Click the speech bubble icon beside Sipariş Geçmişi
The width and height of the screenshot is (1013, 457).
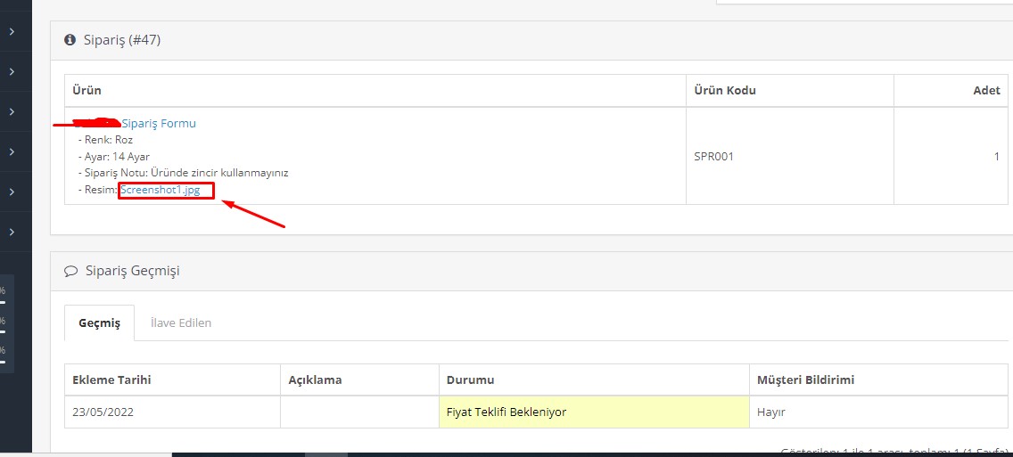pyautogui.click(x=71, y=271)
